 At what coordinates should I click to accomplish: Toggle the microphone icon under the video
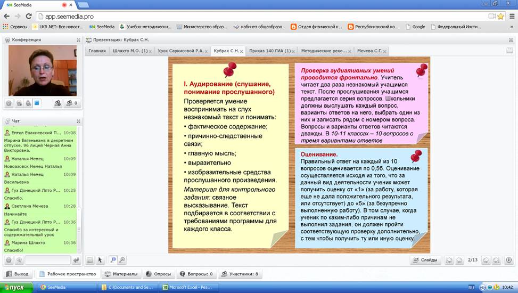[28, 103]
